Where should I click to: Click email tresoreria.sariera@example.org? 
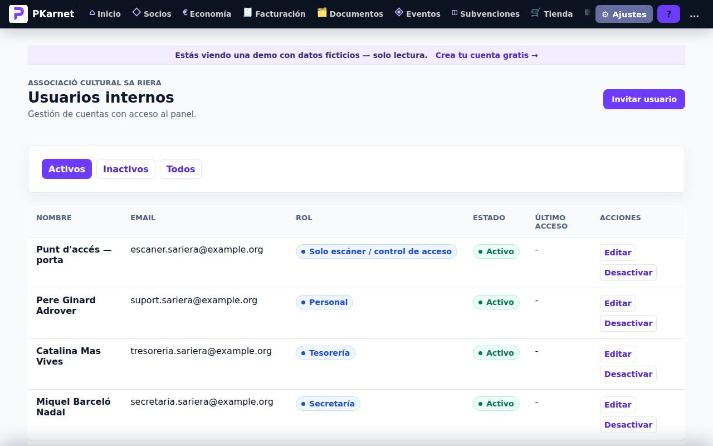coord(201,351)
